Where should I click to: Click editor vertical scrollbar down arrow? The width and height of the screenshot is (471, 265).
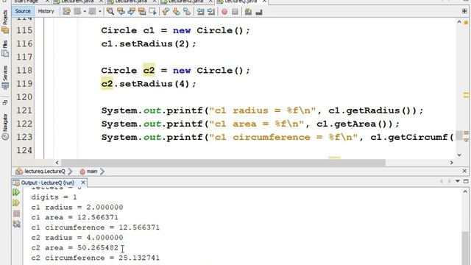459,155
